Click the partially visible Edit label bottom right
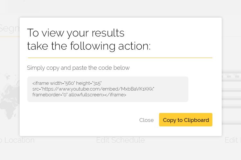The image size is (241, 160). click(233, 140)
